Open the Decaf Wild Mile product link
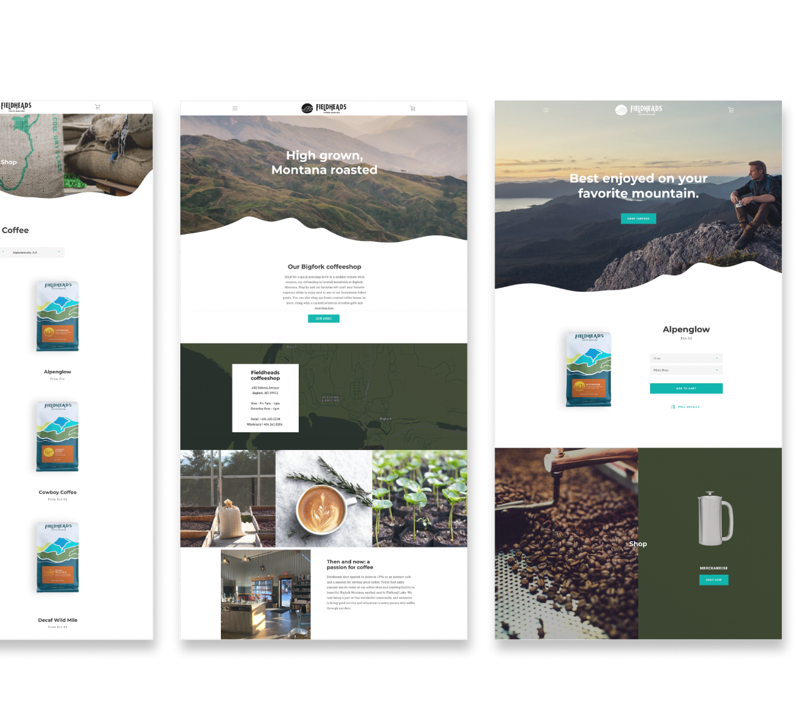Viewport: 796px width, 721px height. coord(58,620)
